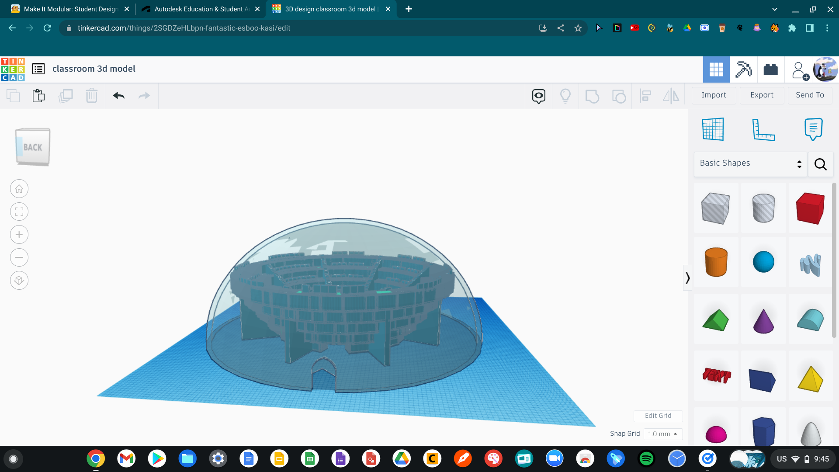Select the Fit All in View icon
Screen dimensions: 839x472
pos(19,212)
